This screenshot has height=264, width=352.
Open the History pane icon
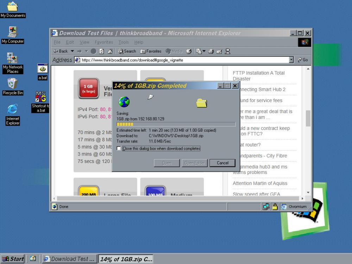189,51
